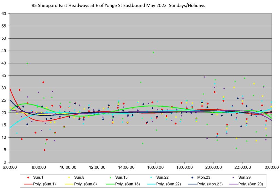This screenshot has width=280, height=189.
Task: Select the red diamond data point at 5 minutes
Action: click(x=45, y=150)
